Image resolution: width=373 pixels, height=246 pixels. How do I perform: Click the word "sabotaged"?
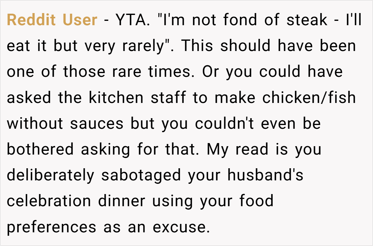(x=141, y=175)
